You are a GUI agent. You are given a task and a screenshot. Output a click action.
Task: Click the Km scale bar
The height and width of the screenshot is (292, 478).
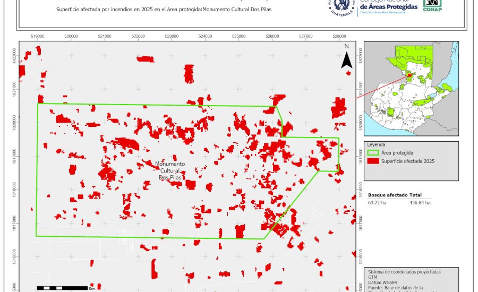click(x=63, y=288)
